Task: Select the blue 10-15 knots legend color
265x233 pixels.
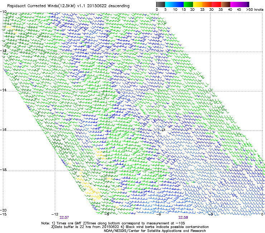Action: coord(179,4)
